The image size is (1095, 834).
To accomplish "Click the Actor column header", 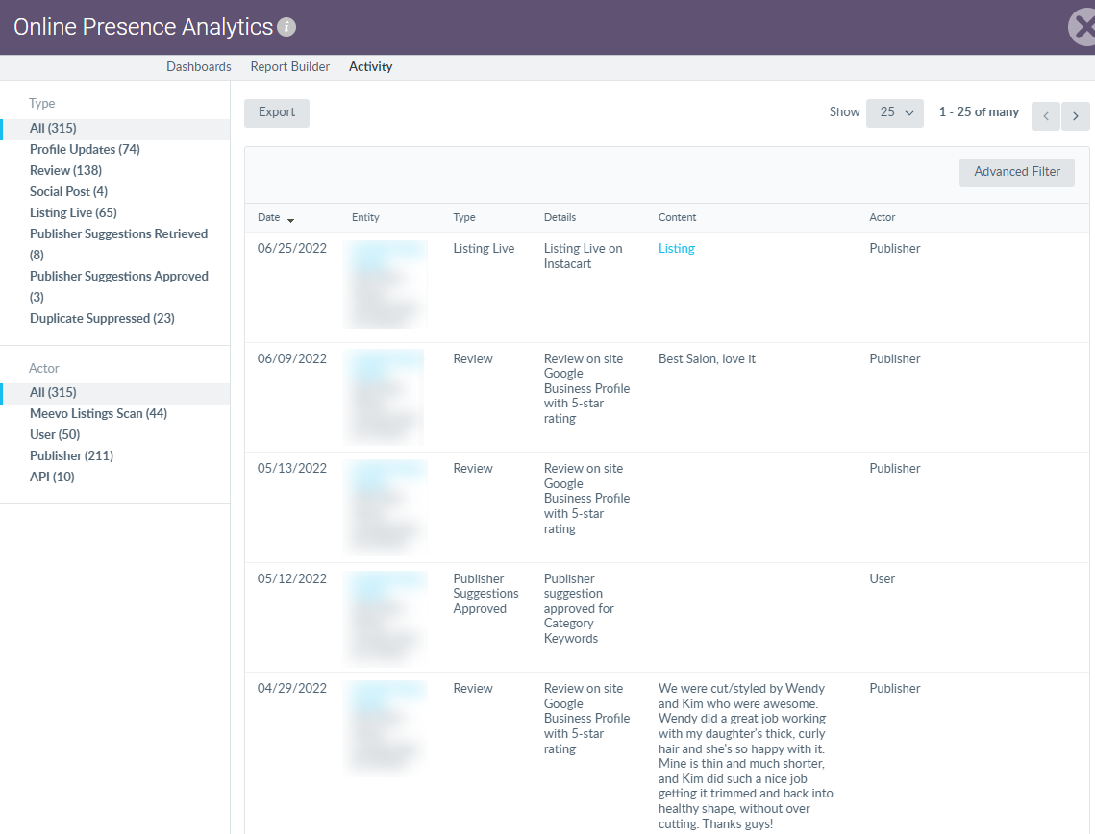I will click(x=882, y=218).
